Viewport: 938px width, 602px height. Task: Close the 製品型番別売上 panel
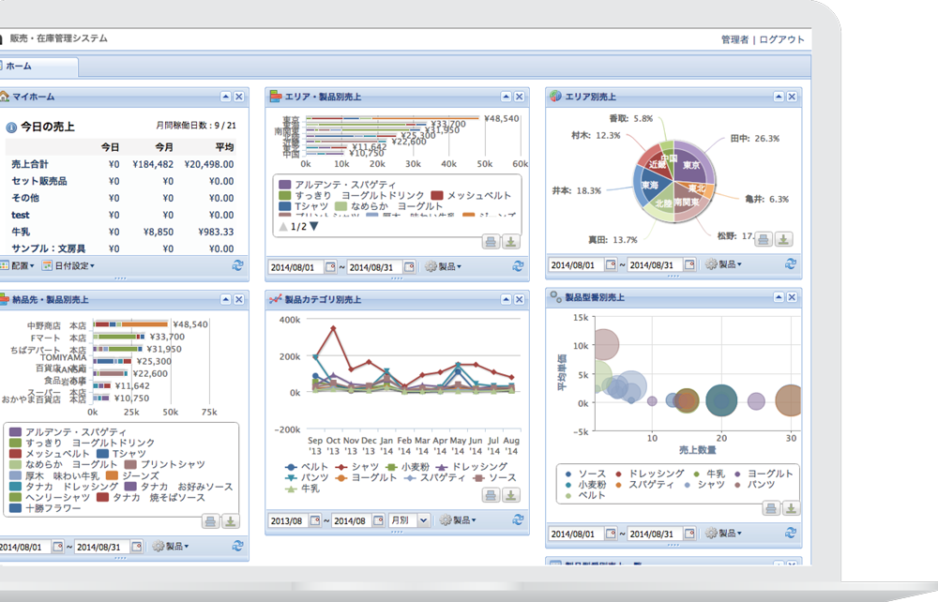point(792,297)
